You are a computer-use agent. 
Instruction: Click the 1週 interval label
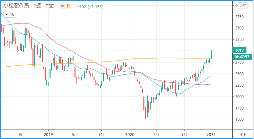(x=36, y=7)
